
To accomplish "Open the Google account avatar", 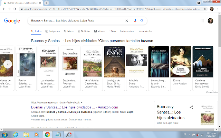I will tap(210, 21).
